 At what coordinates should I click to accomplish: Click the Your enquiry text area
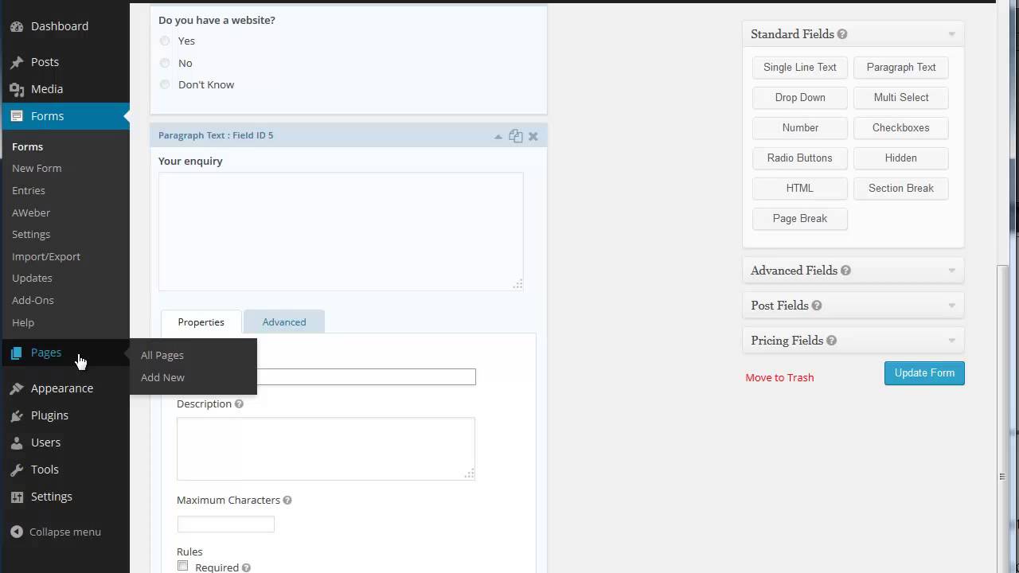341,232
